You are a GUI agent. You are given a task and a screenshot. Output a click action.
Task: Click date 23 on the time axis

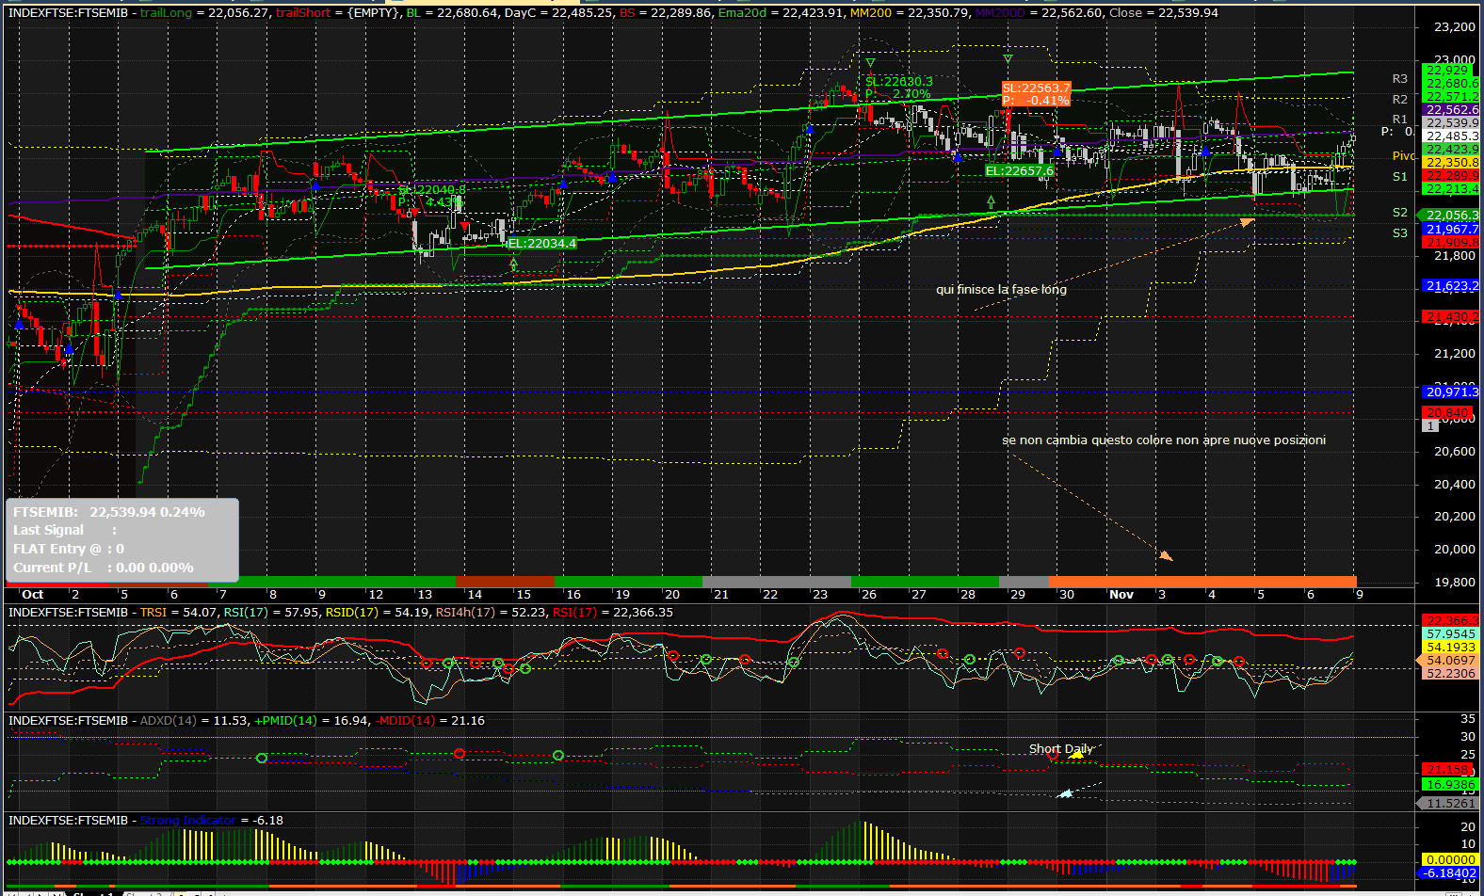click(x=820, y=594)
